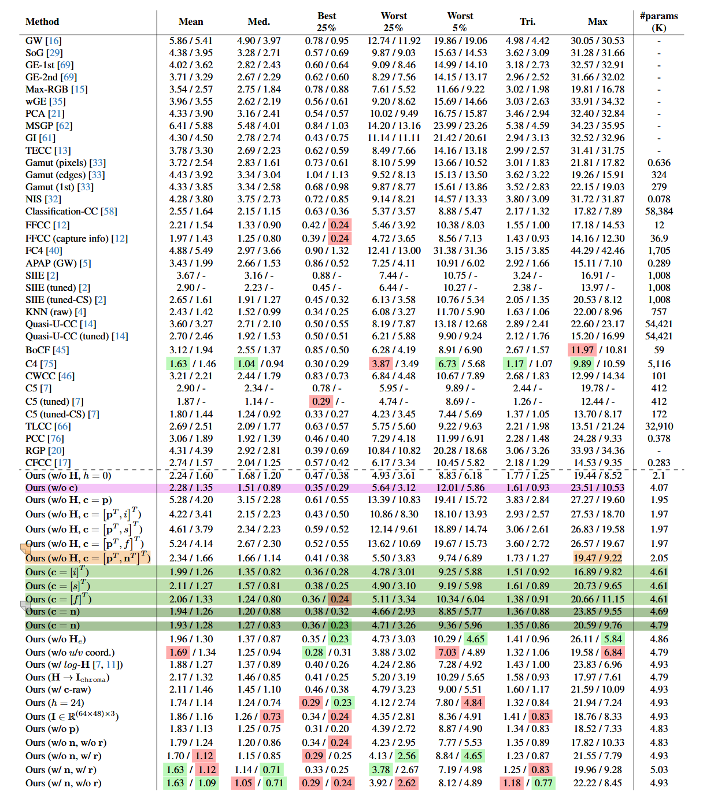703x799 pixels.
Task: Click the orange highlighted 19.47 / 9.22 cell
Action: tap(597, 558)
